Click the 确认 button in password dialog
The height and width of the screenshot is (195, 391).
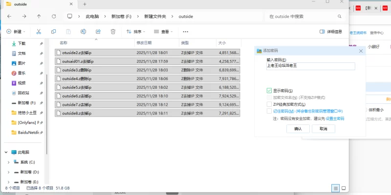coord(298,129)
